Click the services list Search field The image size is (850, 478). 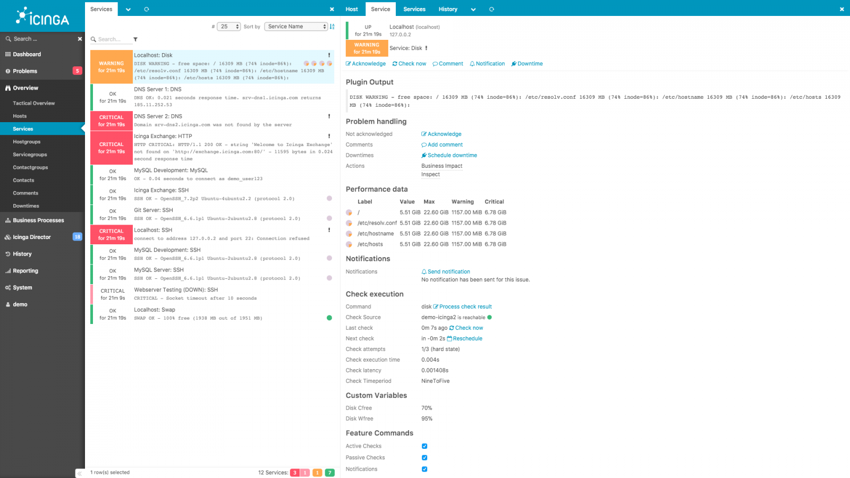(x=113, y=39)
